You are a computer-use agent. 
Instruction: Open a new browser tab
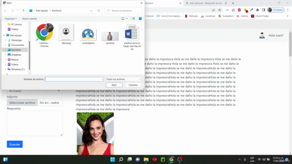tap(233, 3)
